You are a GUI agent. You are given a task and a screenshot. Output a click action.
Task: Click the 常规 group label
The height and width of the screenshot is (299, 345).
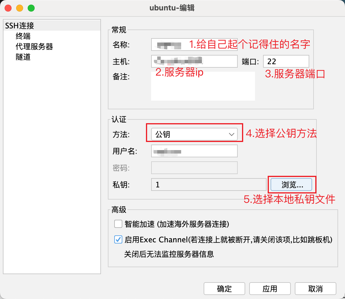[119, 29]
